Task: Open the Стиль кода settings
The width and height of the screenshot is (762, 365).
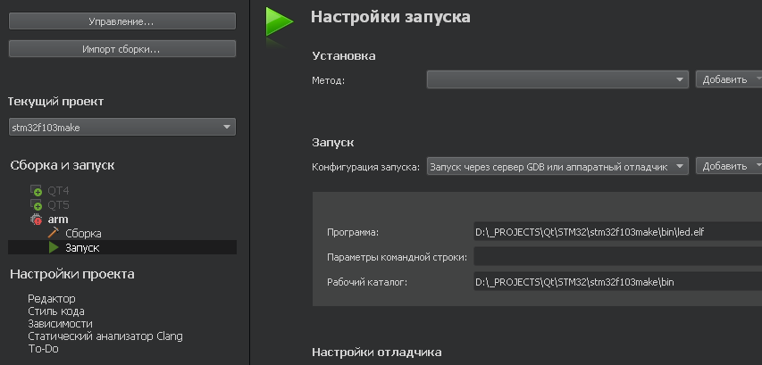Action: 56,311
